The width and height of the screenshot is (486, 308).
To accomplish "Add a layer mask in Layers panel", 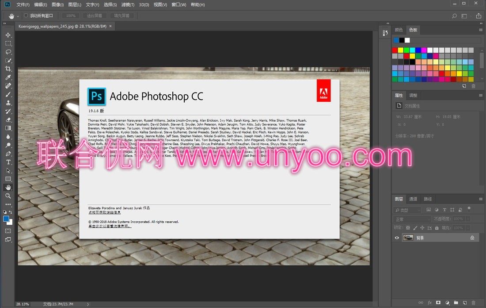I will 438,302.
